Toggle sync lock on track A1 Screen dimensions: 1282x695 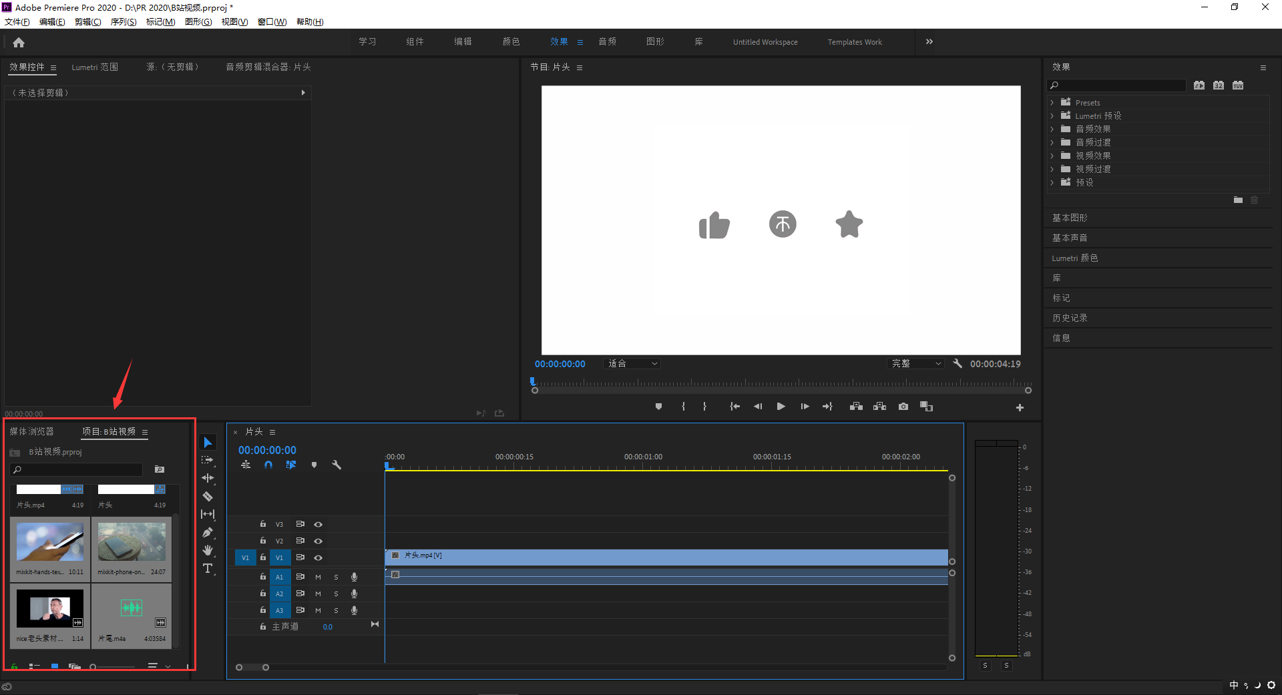300,577
